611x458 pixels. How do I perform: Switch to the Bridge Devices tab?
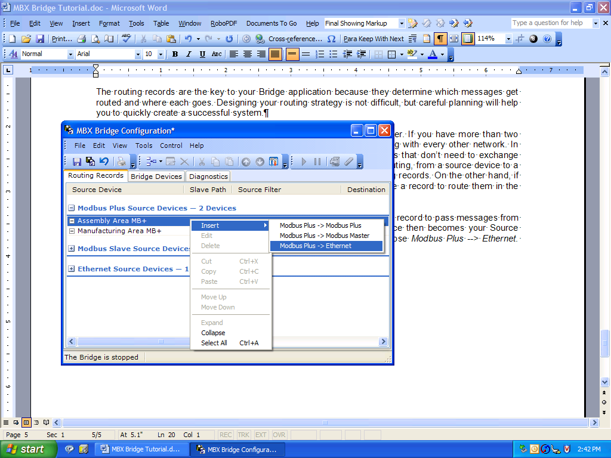156,177
